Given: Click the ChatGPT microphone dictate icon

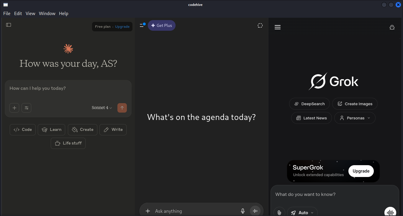Looking at the screenshot, I should 243,211.
